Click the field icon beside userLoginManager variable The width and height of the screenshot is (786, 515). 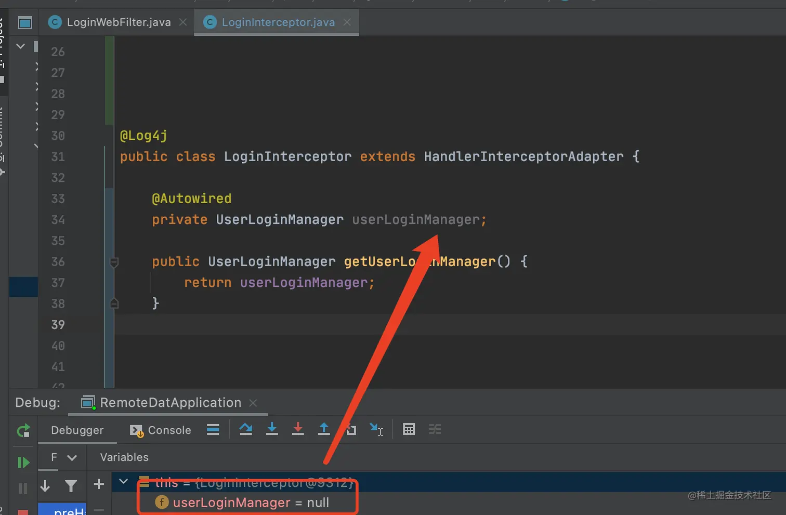point(162,502)
